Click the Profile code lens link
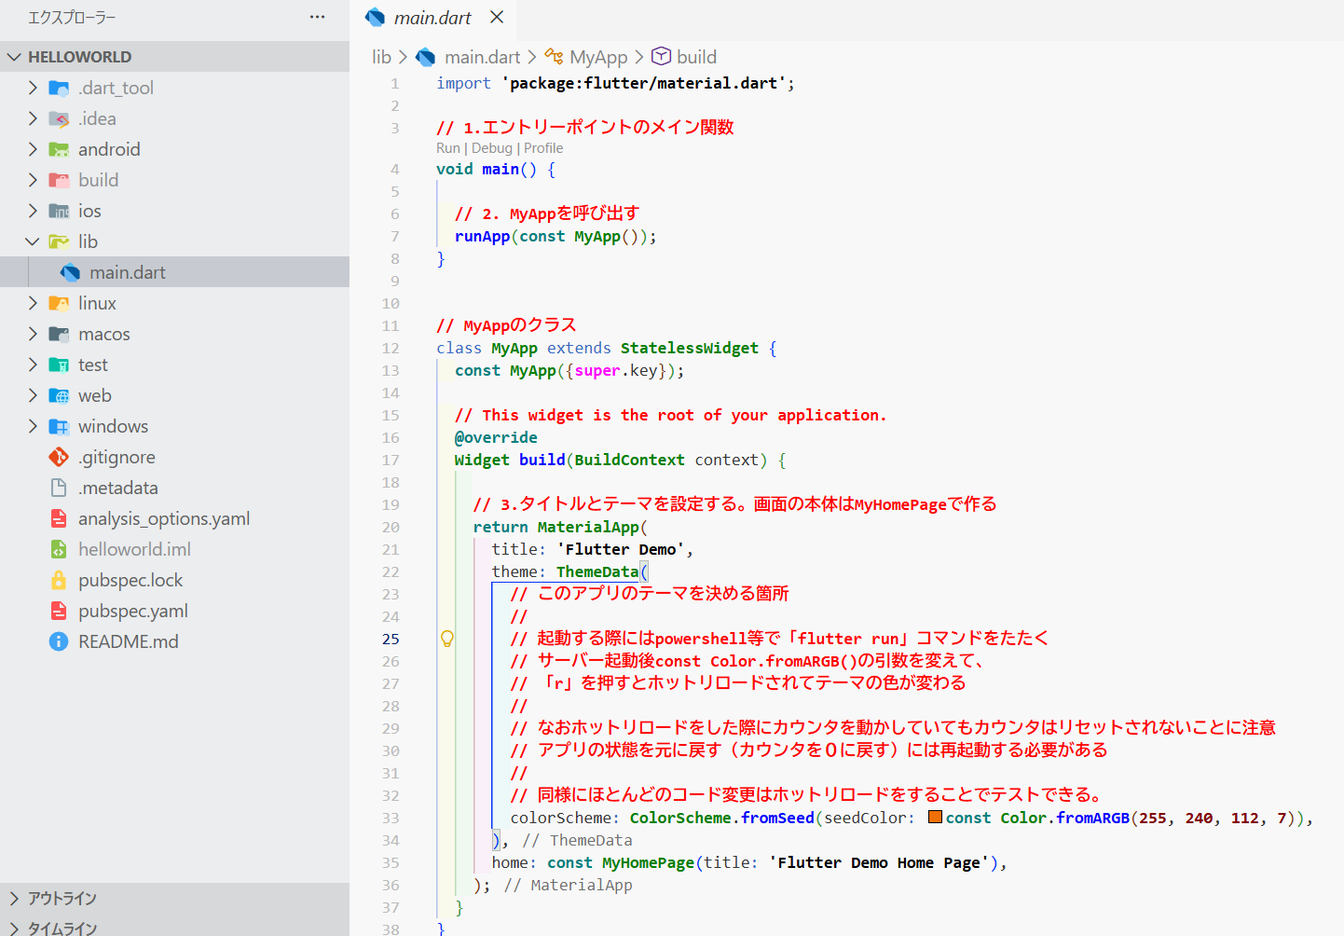 coord(543,148)
